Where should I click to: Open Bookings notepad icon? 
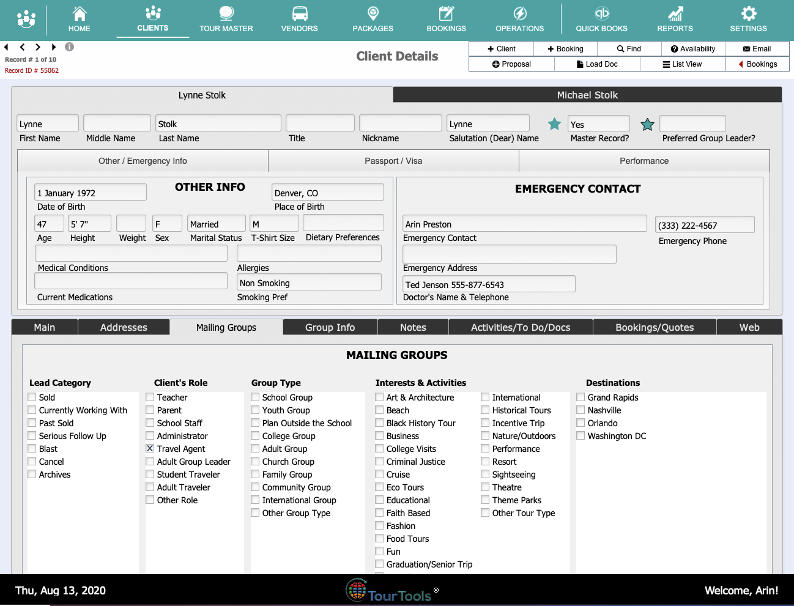point(446,13)
